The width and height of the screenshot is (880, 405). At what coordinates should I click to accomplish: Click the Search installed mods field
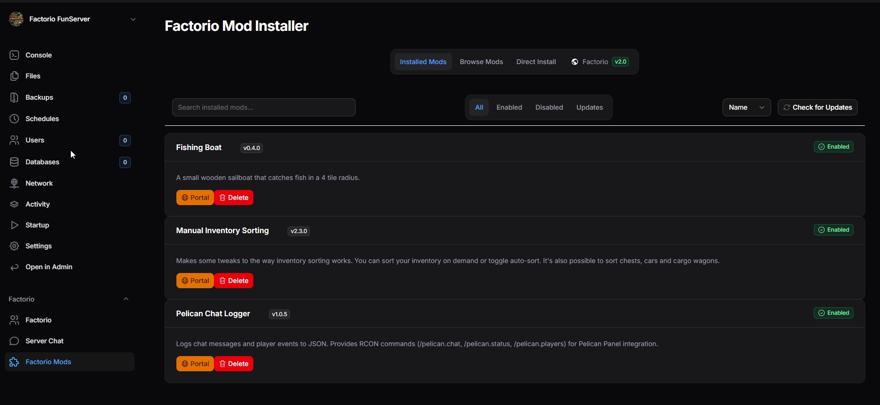264,107
